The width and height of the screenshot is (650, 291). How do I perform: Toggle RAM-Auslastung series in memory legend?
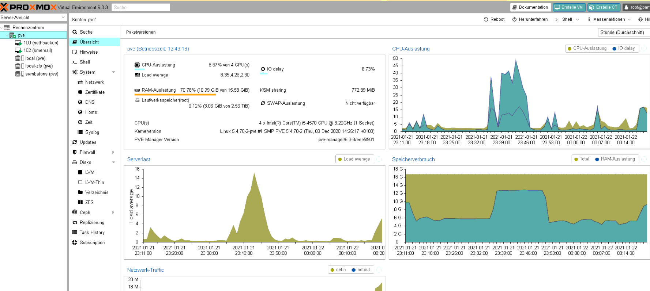(x=615, y=159)
